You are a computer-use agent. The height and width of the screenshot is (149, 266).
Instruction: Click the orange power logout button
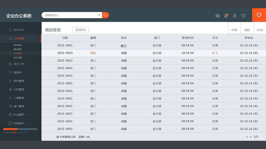[259, 15]
